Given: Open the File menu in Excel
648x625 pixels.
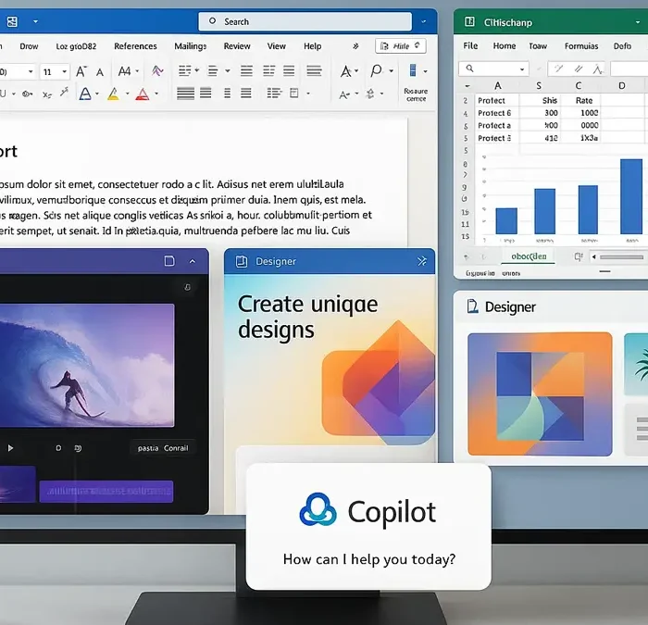Looking at the screenshot, I should (470, 46).
